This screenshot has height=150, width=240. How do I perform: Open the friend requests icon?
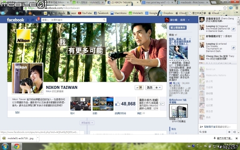[x=28, y=20]
